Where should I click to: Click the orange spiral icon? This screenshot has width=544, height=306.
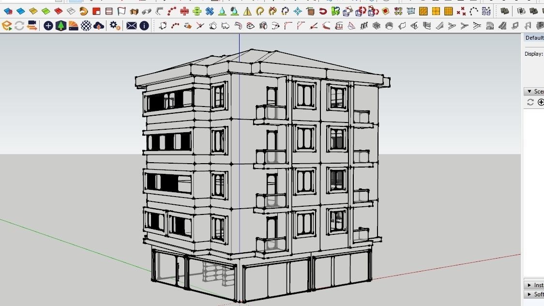coord(84,12)
